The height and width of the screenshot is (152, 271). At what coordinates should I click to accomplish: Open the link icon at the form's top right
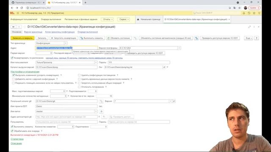249,27
